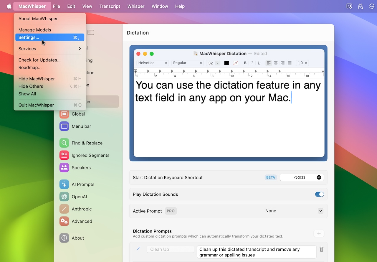Open the Regular font style dropdown
Viewport: 377px width, 262px height.
(188, 63)
